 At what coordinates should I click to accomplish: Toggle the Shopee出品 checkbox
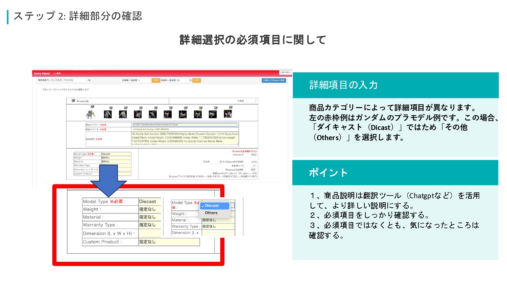[x=73, y=101]
